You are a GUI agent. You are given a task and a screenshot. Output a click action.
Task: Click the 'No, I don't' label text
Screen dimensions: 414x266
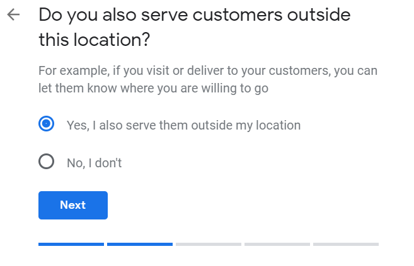point(95,163)
